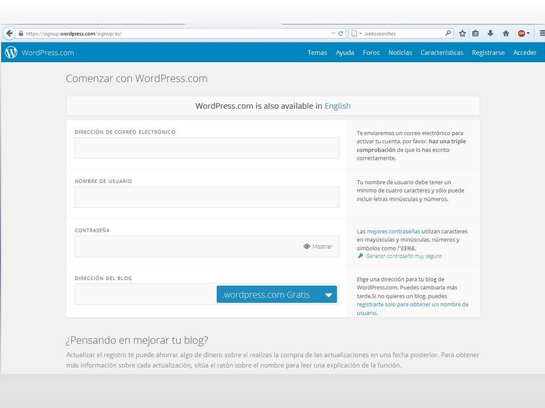
Task: Focus the Contraseña password field
Action: [207, 246]
